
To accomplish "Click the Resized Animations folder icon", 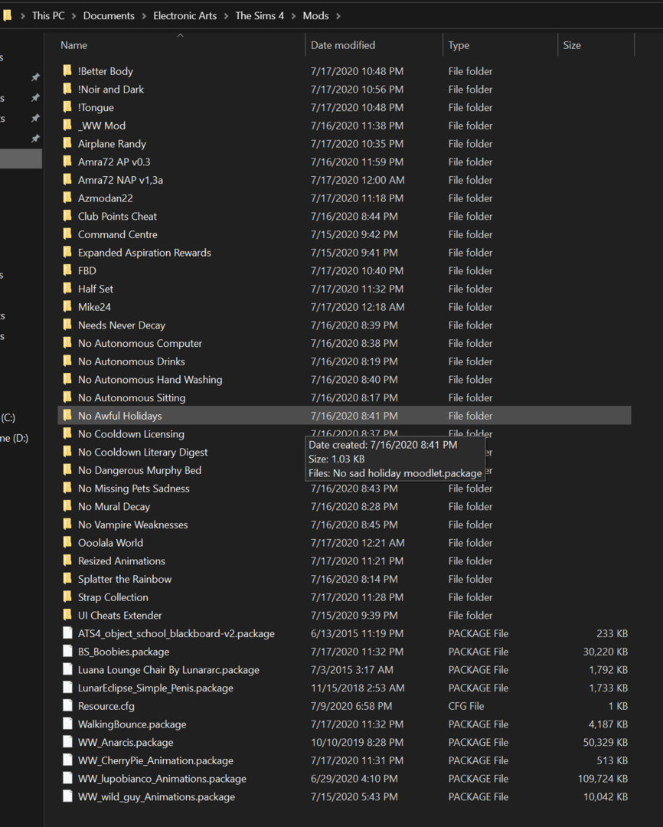I will [x=67, y=561].
